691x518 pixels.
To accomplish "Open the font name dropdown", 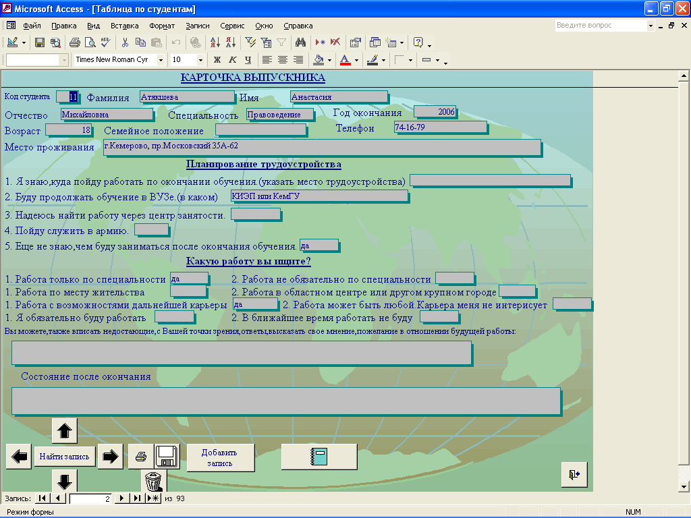I will [161, 60].
